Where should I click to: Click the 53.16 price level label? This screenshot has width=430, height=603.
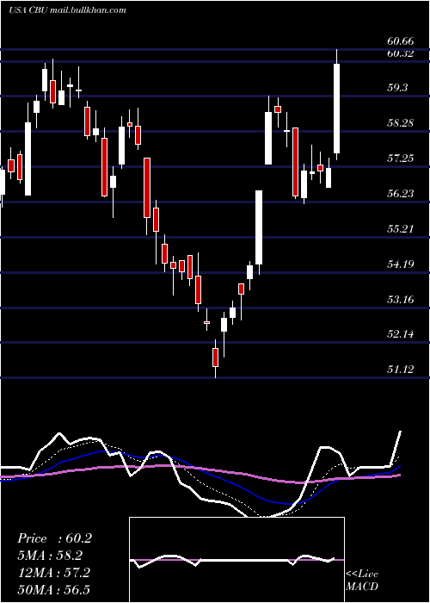(401, 299)
